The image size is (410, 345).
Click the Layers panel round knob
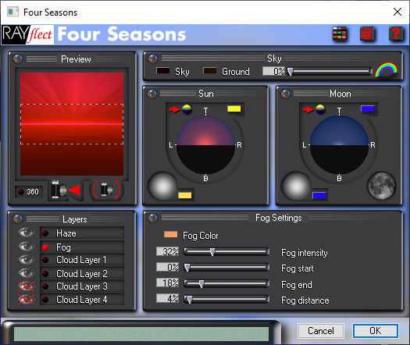pyautogui.click(x=18, y=219)
